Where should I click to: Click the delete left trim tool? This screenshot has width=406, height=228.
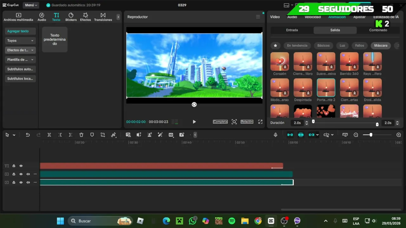coord(60,135)
